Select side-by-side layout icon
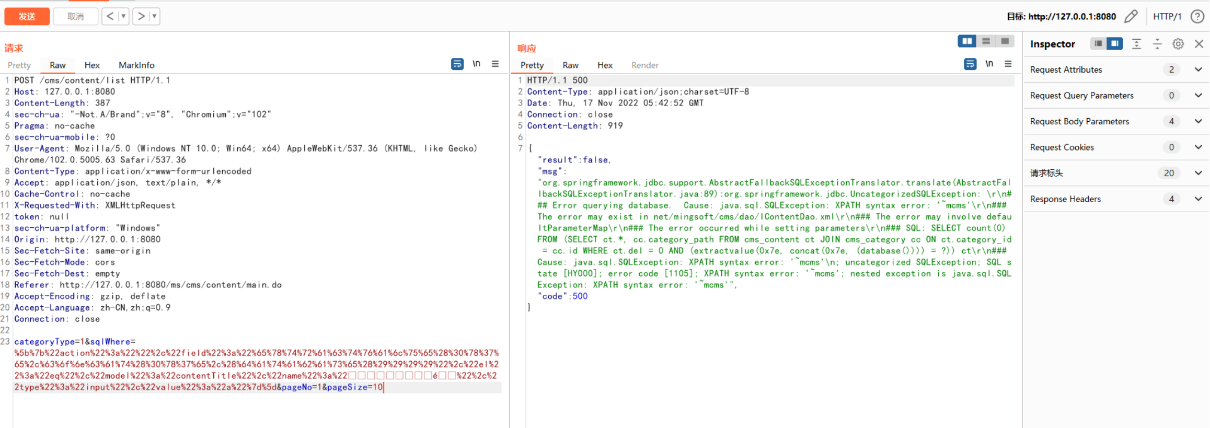 [x=967, y=41]
